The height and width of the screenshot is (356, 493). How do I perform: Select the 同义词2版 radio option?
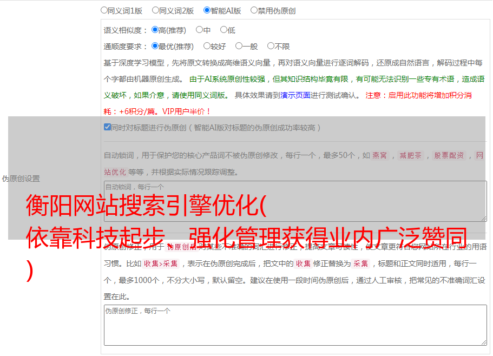tap(155, 10)
